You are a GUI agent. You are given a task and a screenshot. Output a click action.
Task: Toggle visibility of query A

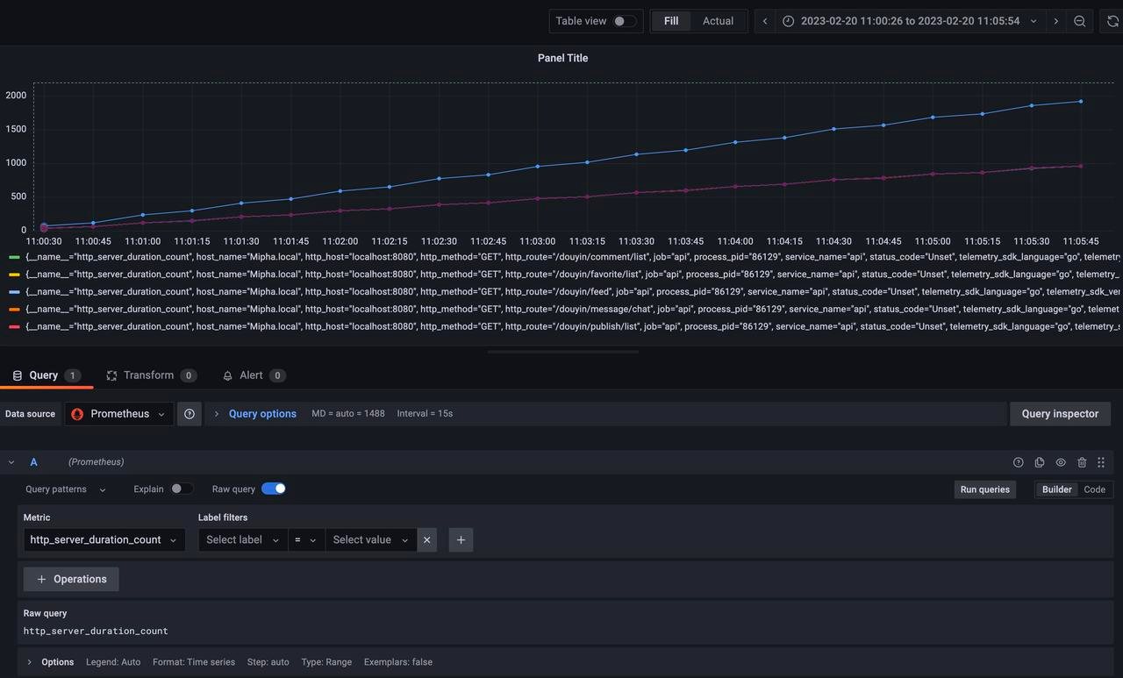tap(1061, 462)
